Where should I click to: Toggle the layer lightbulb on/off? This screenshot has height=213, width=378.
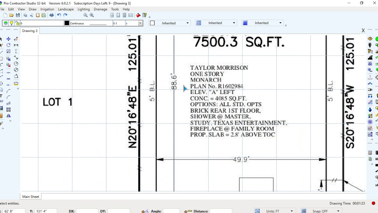[x=12, y=23]
